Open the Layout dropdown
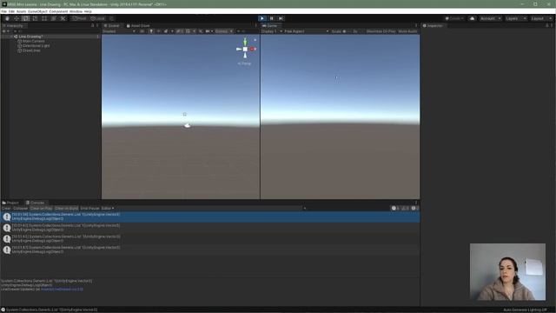Viewport: 556px width, 313px height. (540, 18)
